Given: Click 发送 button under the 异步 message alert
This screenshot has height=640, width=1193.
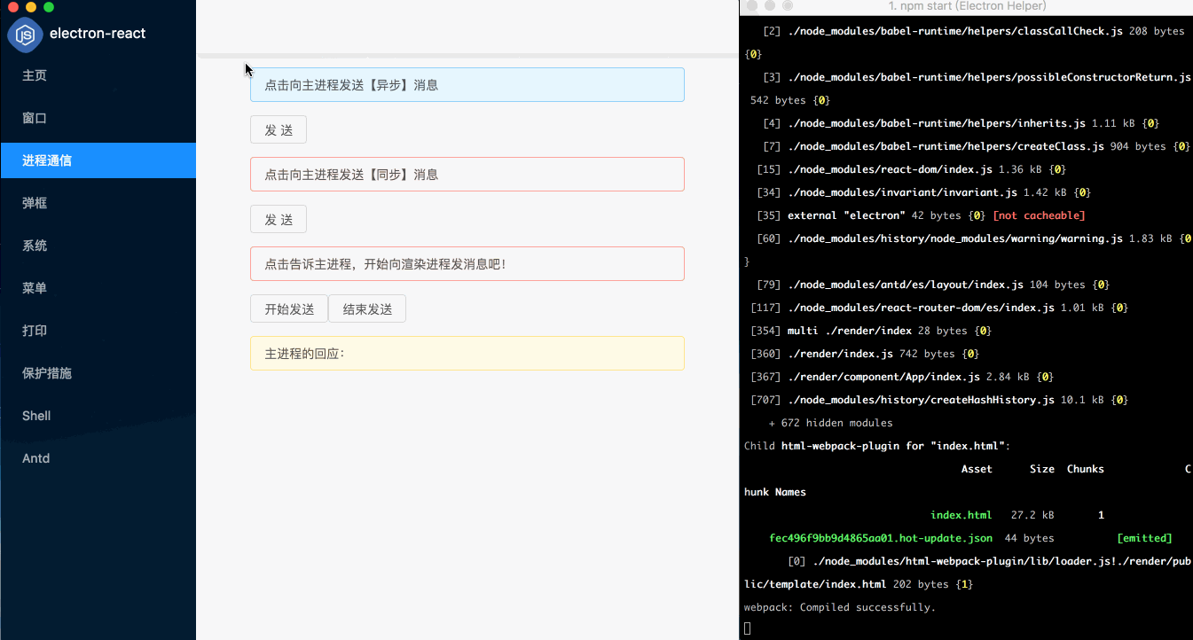Looking at the screenshot, I should (x=279, y=129).
